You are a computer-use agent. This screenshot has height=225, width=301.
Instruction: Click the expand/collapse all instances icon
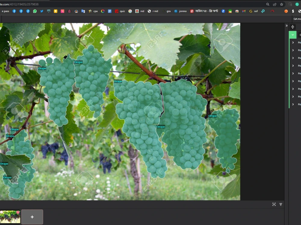click(x=293, y=27)
